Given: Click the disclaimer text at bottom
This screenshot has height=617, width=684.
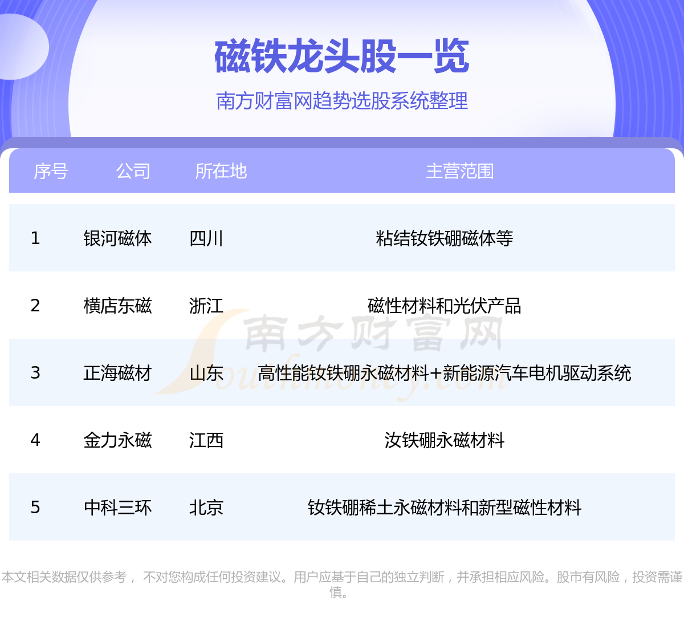Looking at the screenshot, I should coord(342,584).
